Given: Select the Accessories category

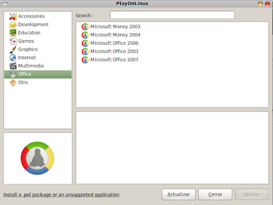Looking at the screenshot, I should pos(38,16).
